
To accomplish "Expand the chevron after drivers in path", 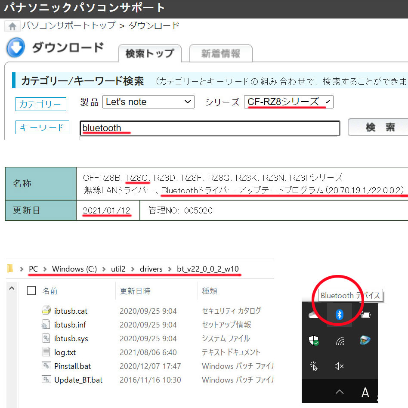I will tap(170, 269).
